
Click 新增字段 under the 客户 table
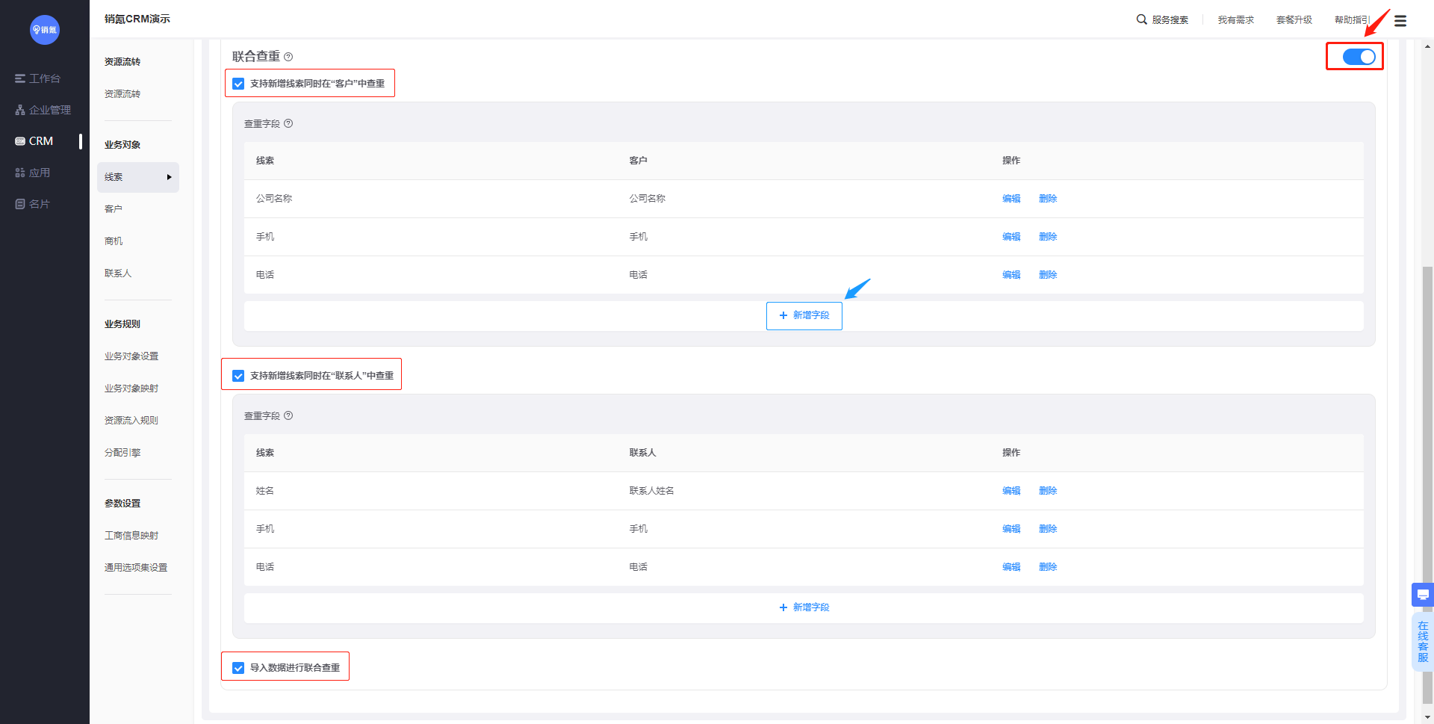coord(804,315)
